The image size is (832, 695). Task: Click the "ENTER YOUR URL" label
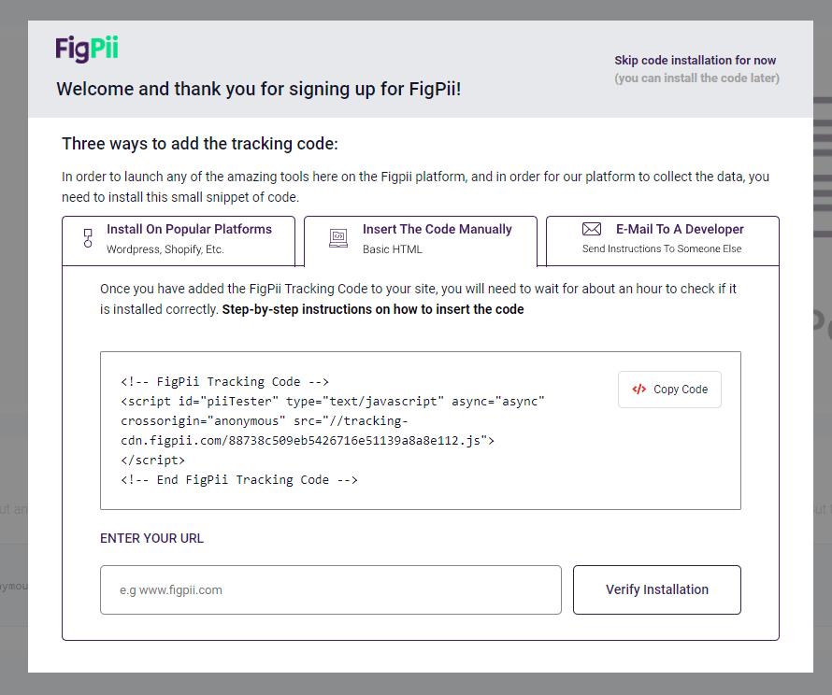[151, 539]
